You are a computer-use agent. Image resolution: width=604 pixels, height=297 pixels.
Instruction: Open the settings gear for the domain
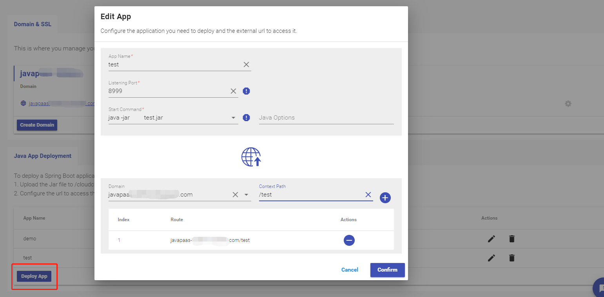[568, 104]
